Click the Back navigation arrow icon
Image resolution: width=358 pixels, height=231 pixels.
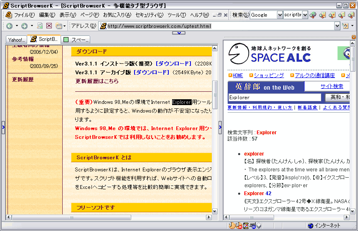click(9, 26)
